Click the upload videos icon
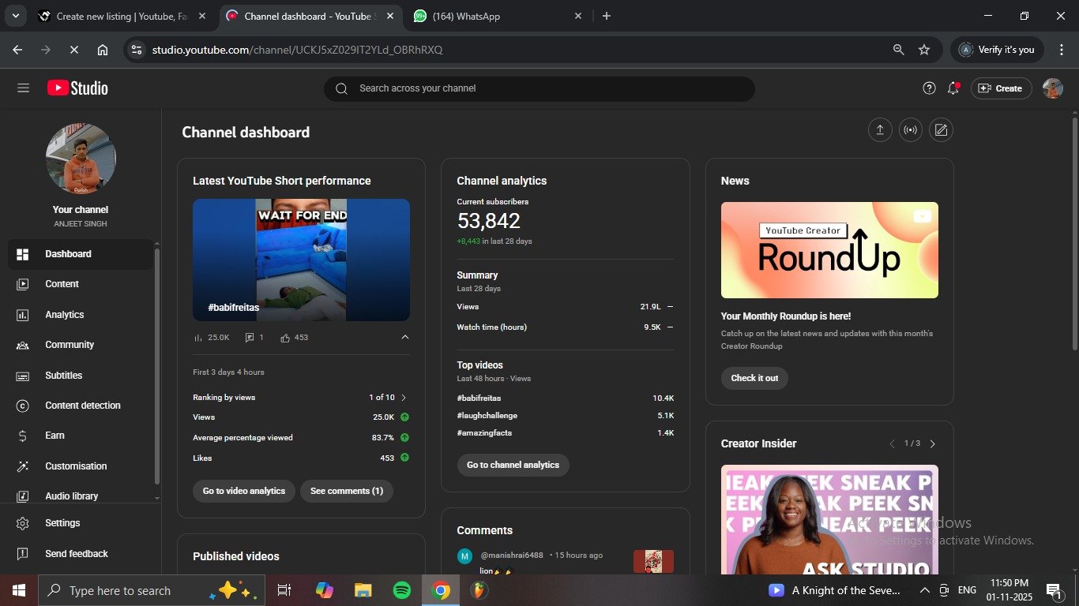 [x=879, y=130]
